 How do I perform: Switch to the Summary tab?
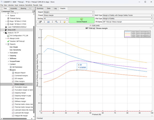pyautogui.click(x=40, y=8)
